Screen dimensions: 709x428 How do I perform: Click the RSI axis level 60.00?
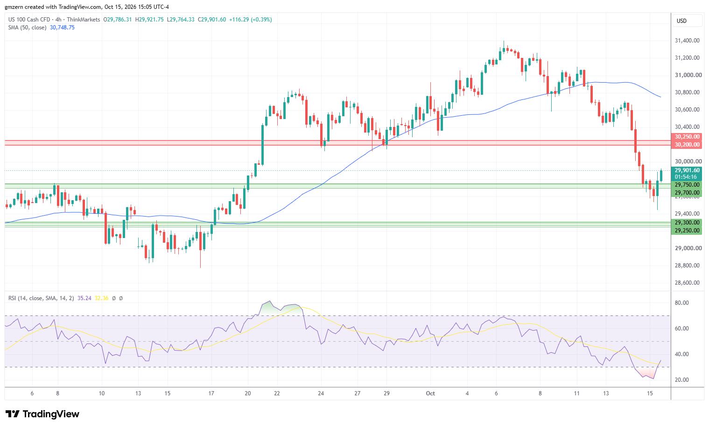pyautogui.click(x=682, y=329)
